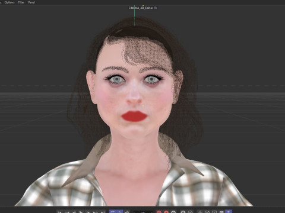Go to the start of animation
The width and height of the screenshot is (285, 213).
pos(59,212)
